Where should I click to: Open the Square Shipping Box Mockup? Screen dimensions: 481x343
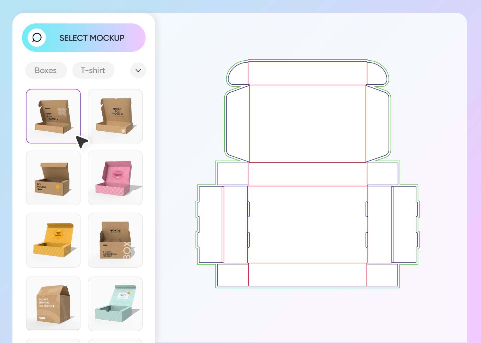53,304
